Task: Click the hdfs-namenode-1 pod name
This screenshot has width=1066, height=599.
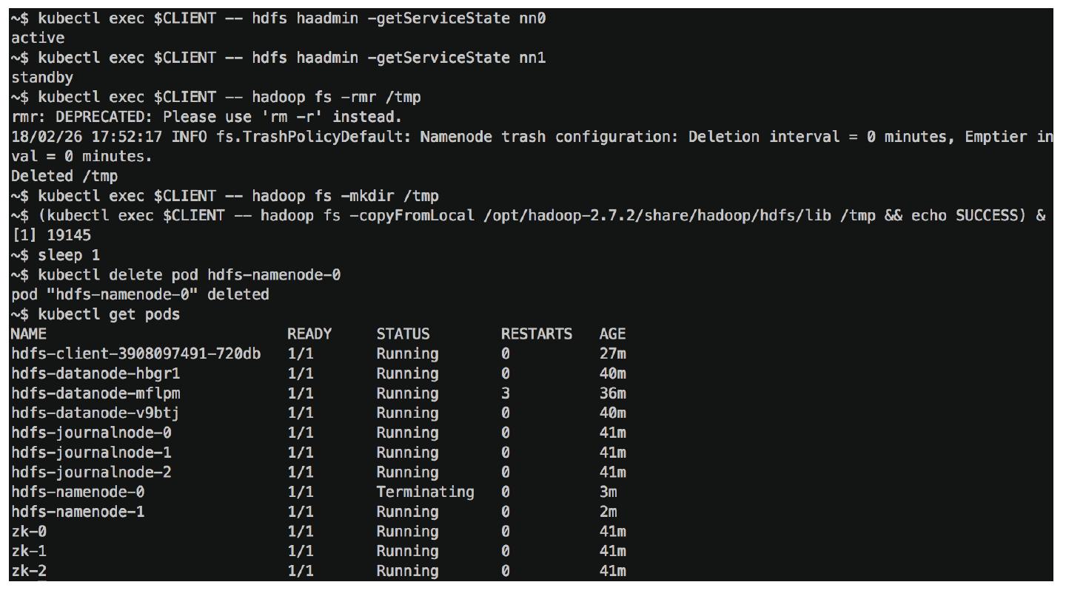Action: pyautogui.click(x=78, y=512)
